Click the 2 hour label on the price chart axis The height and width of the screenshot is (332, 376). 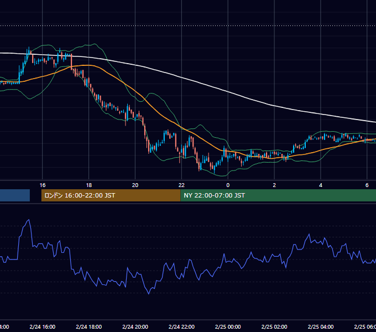(274, 185)
